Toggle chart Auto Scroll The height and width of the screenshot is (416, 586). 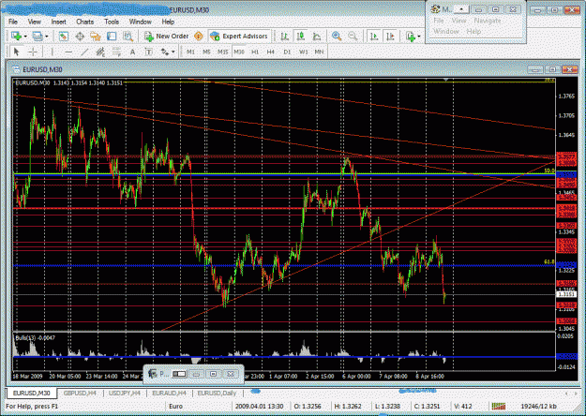[374, 37]
